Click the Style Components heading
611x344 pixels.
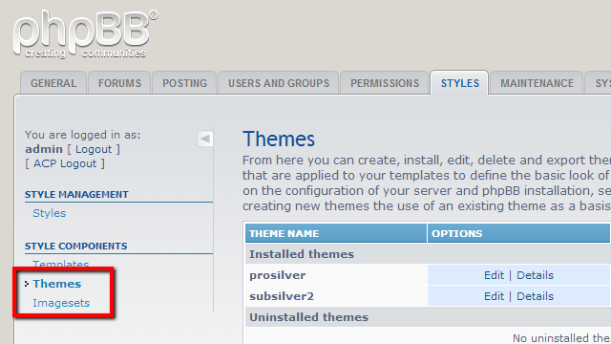point(76,246)
